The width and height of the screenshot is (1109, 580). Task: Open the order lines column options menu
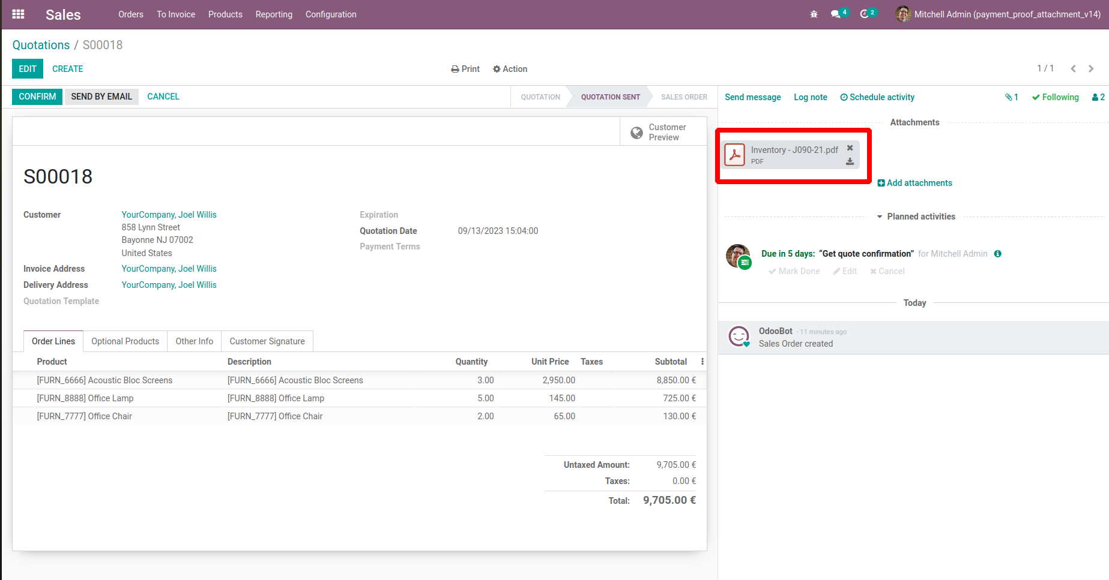coord(702,362)
